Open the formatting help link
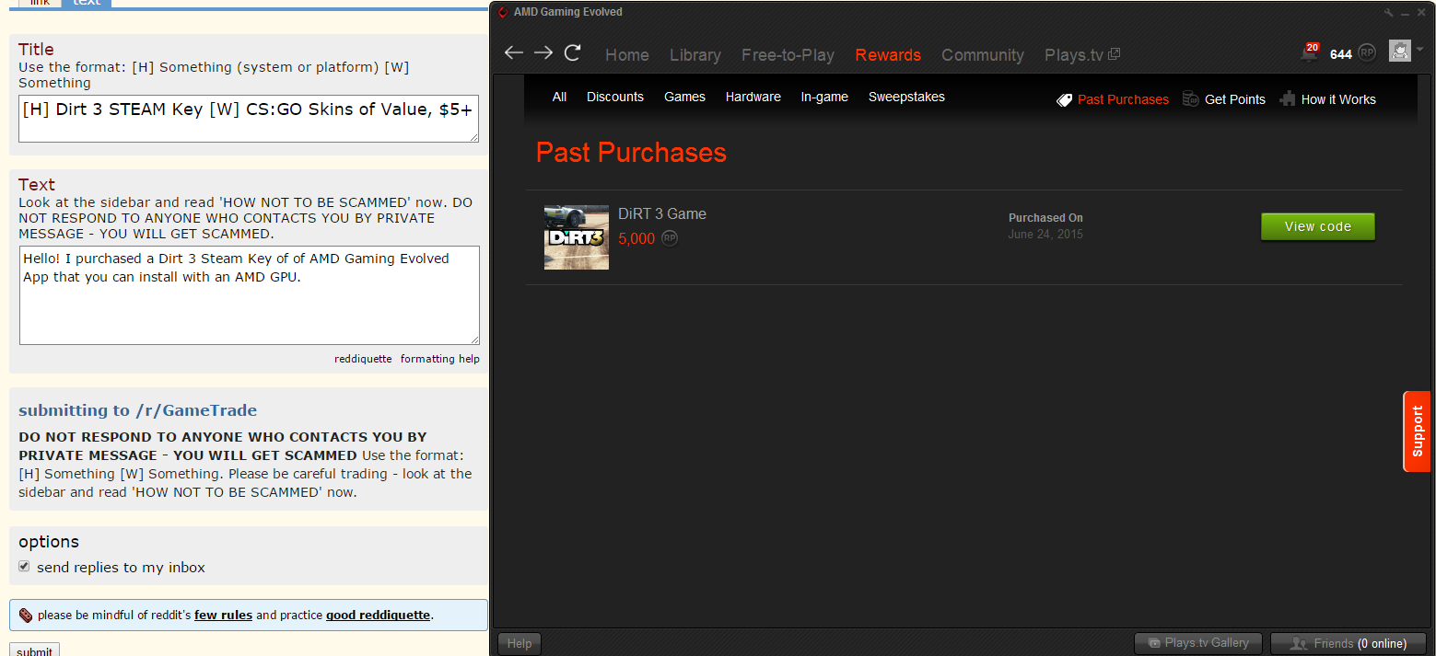Viewport: 1436px width, 656px height. click(x=439, y=359)
